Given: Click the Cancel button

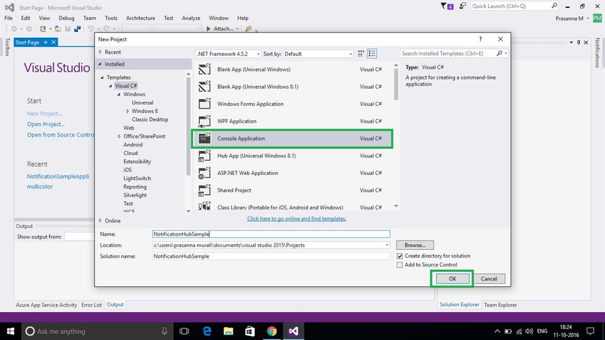Looking at the screenshot, I should pyautogui.click(x=489, y=279).
